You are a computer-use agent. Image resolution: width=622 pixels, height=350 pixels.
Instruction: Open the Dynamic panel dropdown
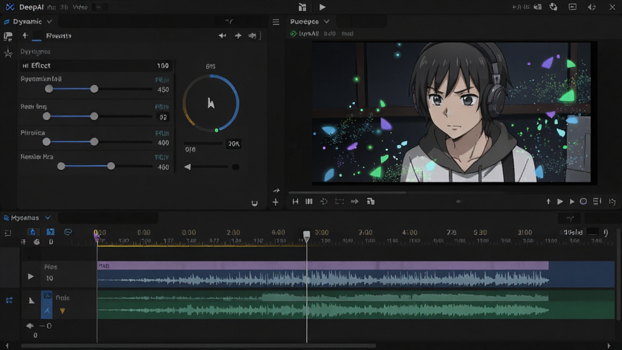click(x=49, y=21)
